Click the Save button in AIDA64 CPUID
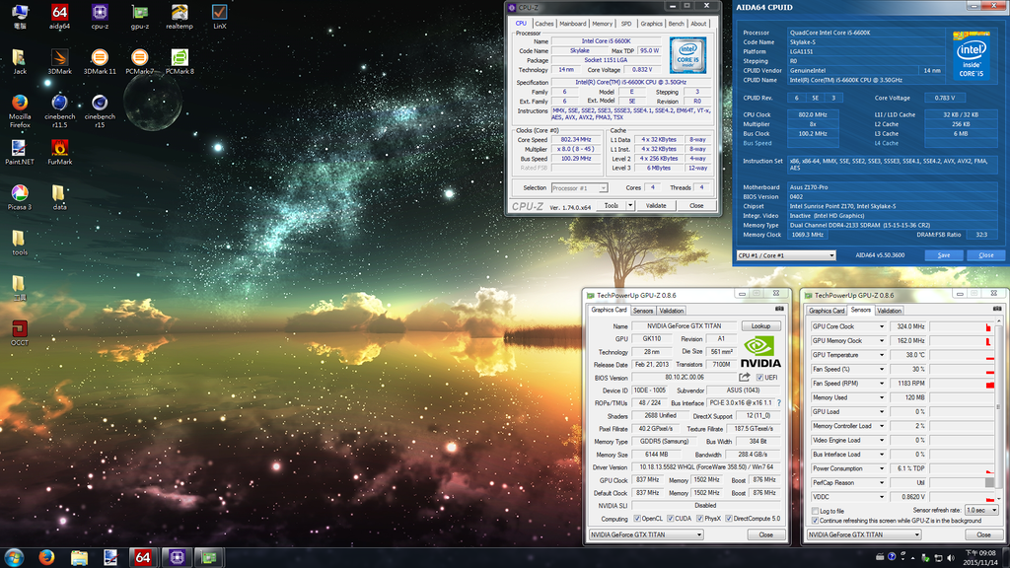The width and height of the screenshot is (1010, 568). [944, 254]
